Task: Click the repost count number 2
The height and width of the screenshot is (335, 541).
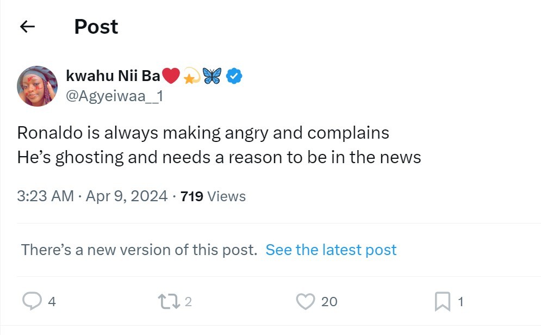Action: 188,301
